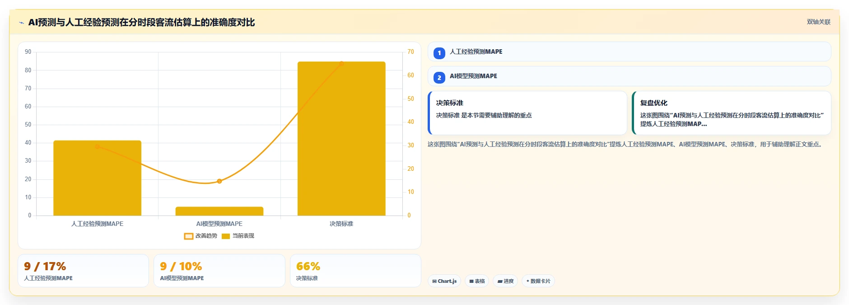Click right axis value 70
The width and height of the screenshot is (849, 305).
click(x=411, y=52)
